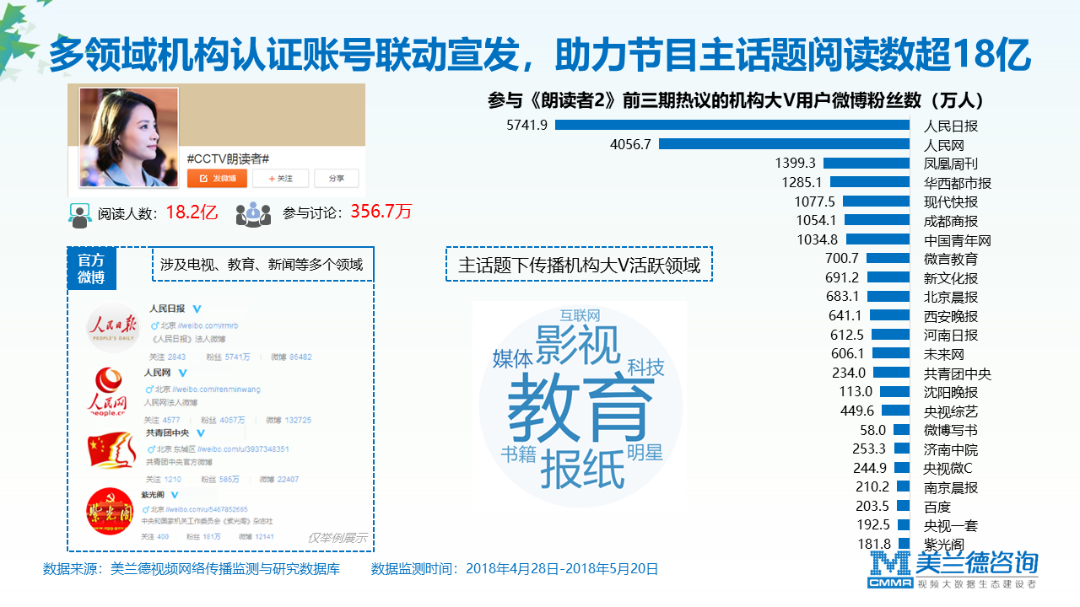1080x607 pixels.
Task: Click the #CCTV朗读者# profile photo
Action: pyautogui.click(x=129, y=137)
